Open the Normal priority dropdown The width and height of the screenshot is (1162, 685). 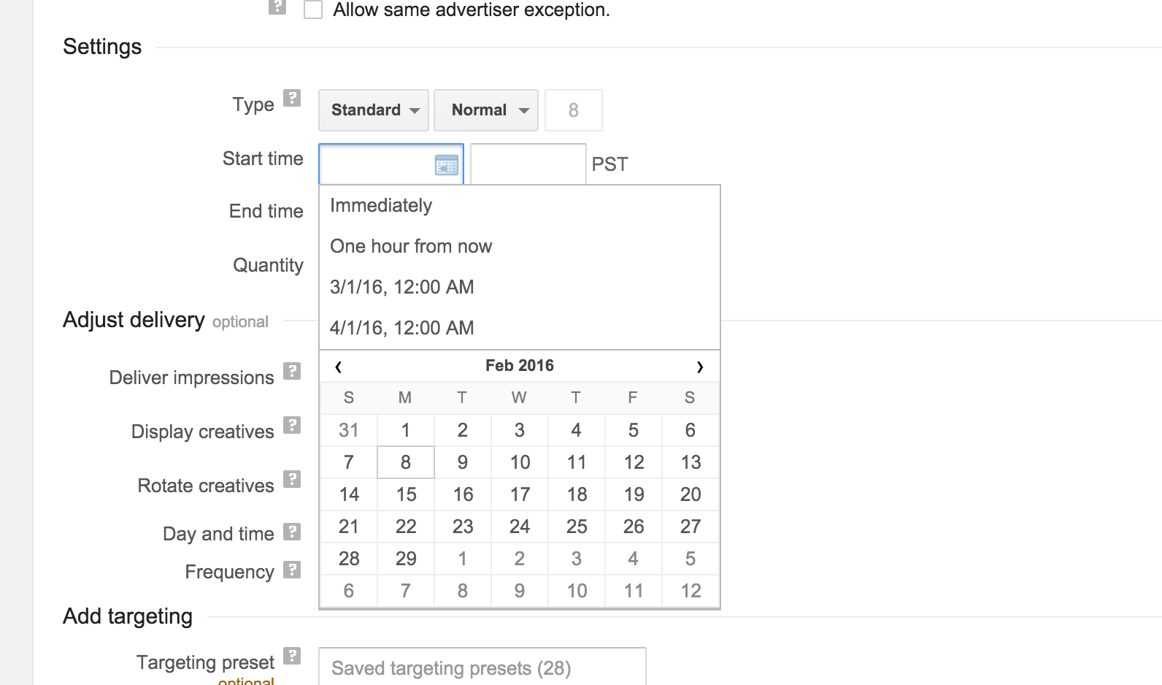pyautogui.click(x=485, y=110)
